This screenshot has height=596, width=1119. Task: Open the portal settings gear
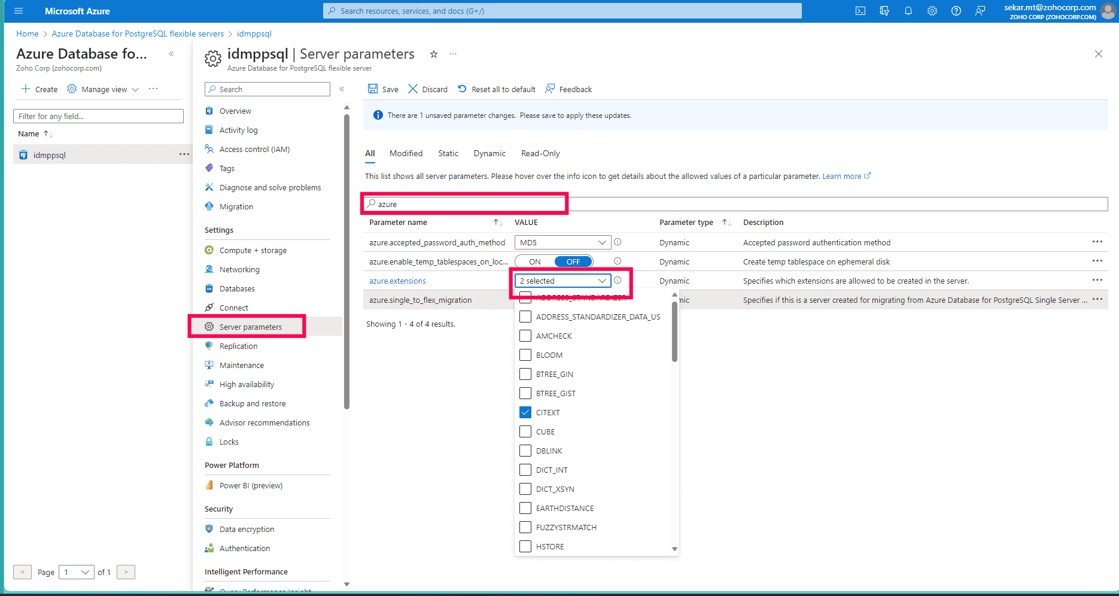tap(932, 11)
